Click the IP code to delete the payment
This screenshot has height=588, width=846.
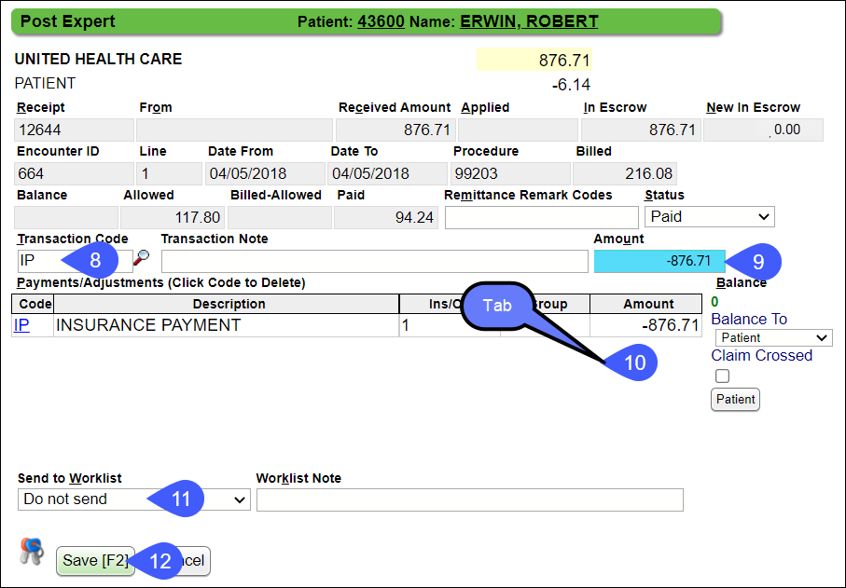pos(21,324)
